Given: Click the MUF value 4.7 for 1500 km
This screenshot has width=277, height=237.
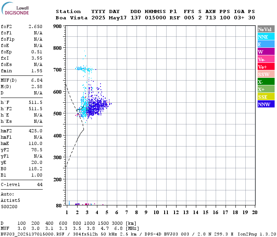Looking at the screenshot, I should [x=104, y=229].
